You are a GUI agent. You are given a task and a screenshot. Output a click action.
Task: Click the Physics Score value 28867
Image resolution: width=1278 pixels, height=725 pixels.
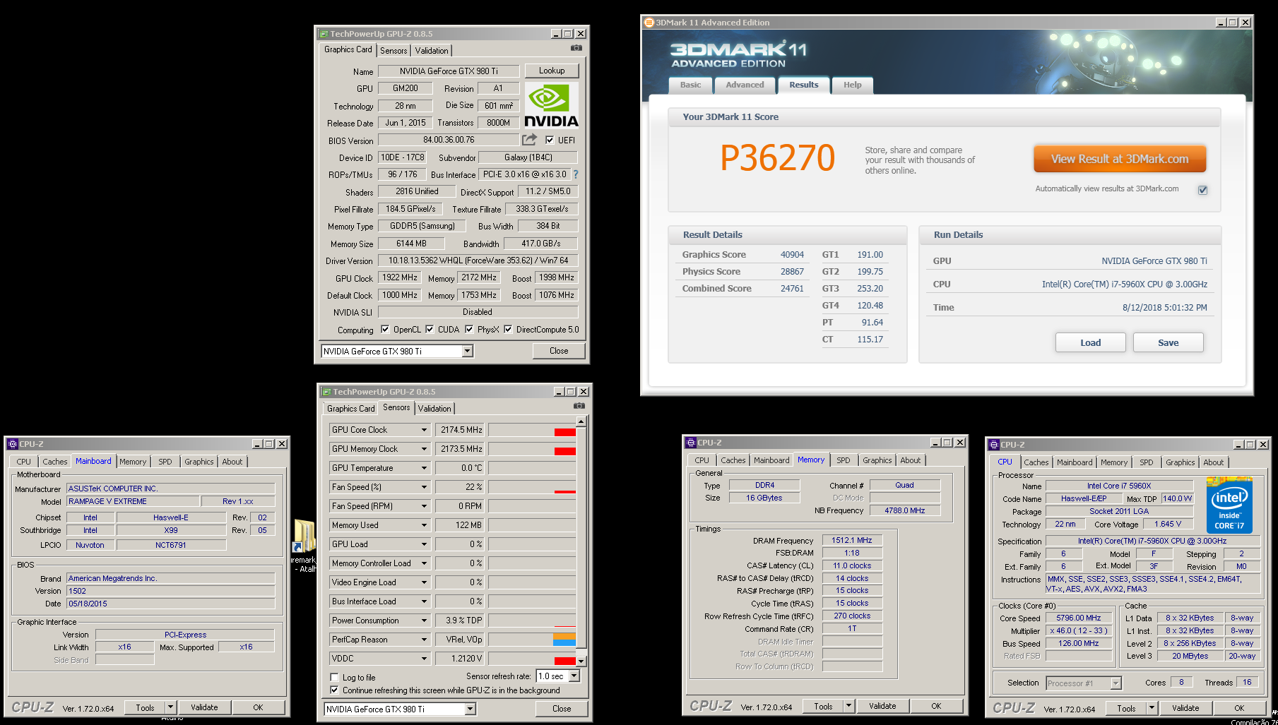792,272
